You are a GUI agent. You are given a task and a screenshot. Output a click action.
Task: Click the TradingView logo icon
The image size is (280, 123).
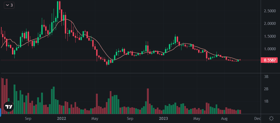click(x=9, y=107)
